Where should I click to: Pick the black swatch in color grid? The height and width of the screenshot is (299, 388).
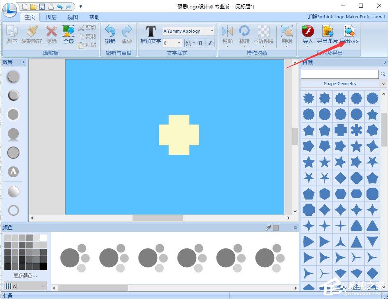43,267
